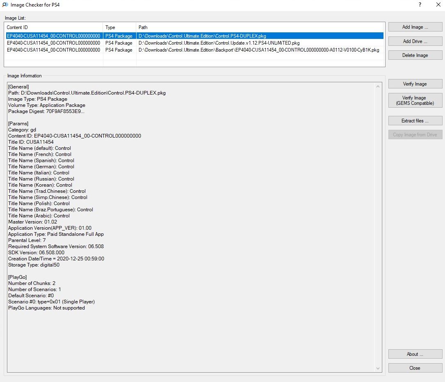This screenshot has height=382, width=445.
Task: Click the Add Drive button
Action: pyautogui.click(x=415, y=41)
